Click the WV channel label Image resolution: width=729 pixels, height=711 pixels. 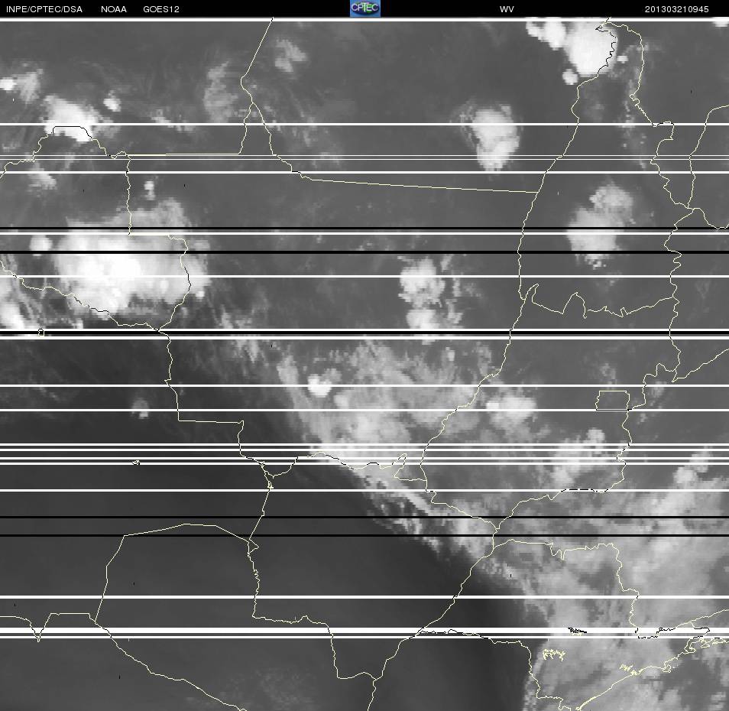507,9
